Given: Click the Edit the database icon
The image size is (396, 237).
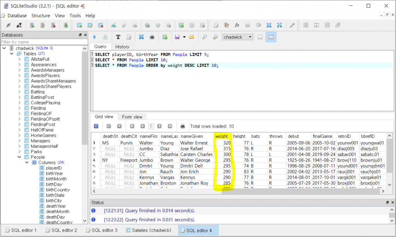Looking at the screenshot, I should point(43,25).
